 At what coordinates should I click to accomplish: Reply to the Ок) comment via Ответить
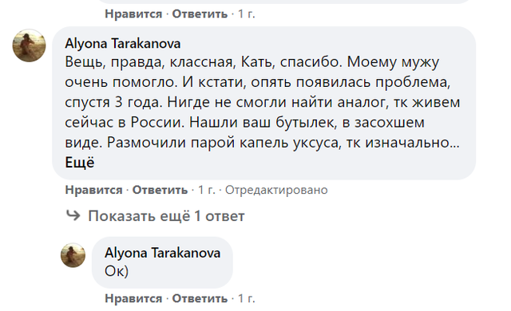click(x=200, y=298)
